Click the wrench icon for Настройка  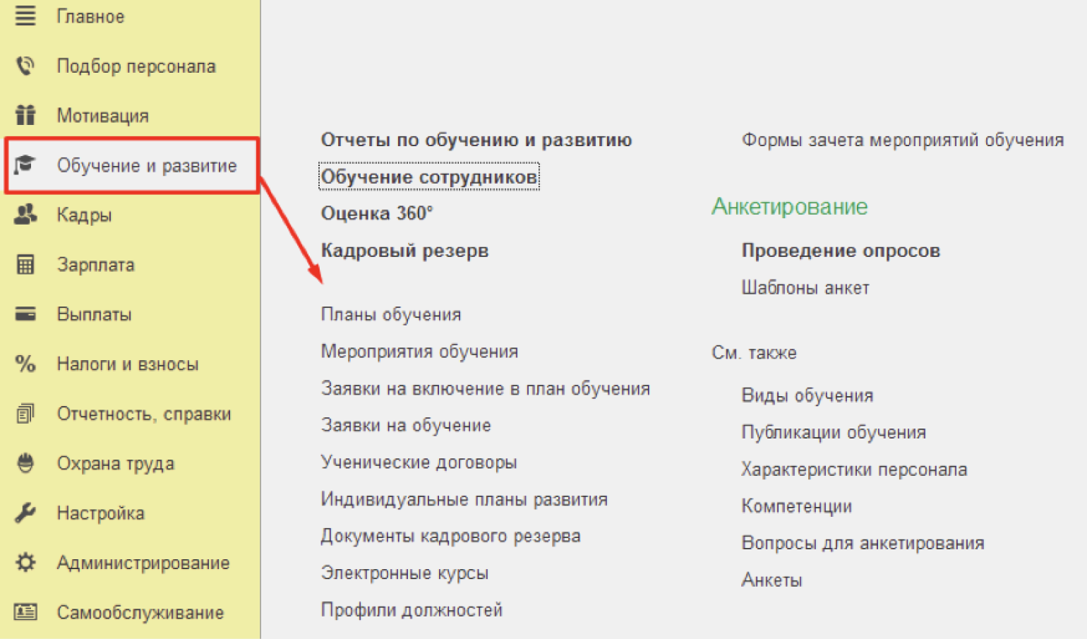click(25, 513)
